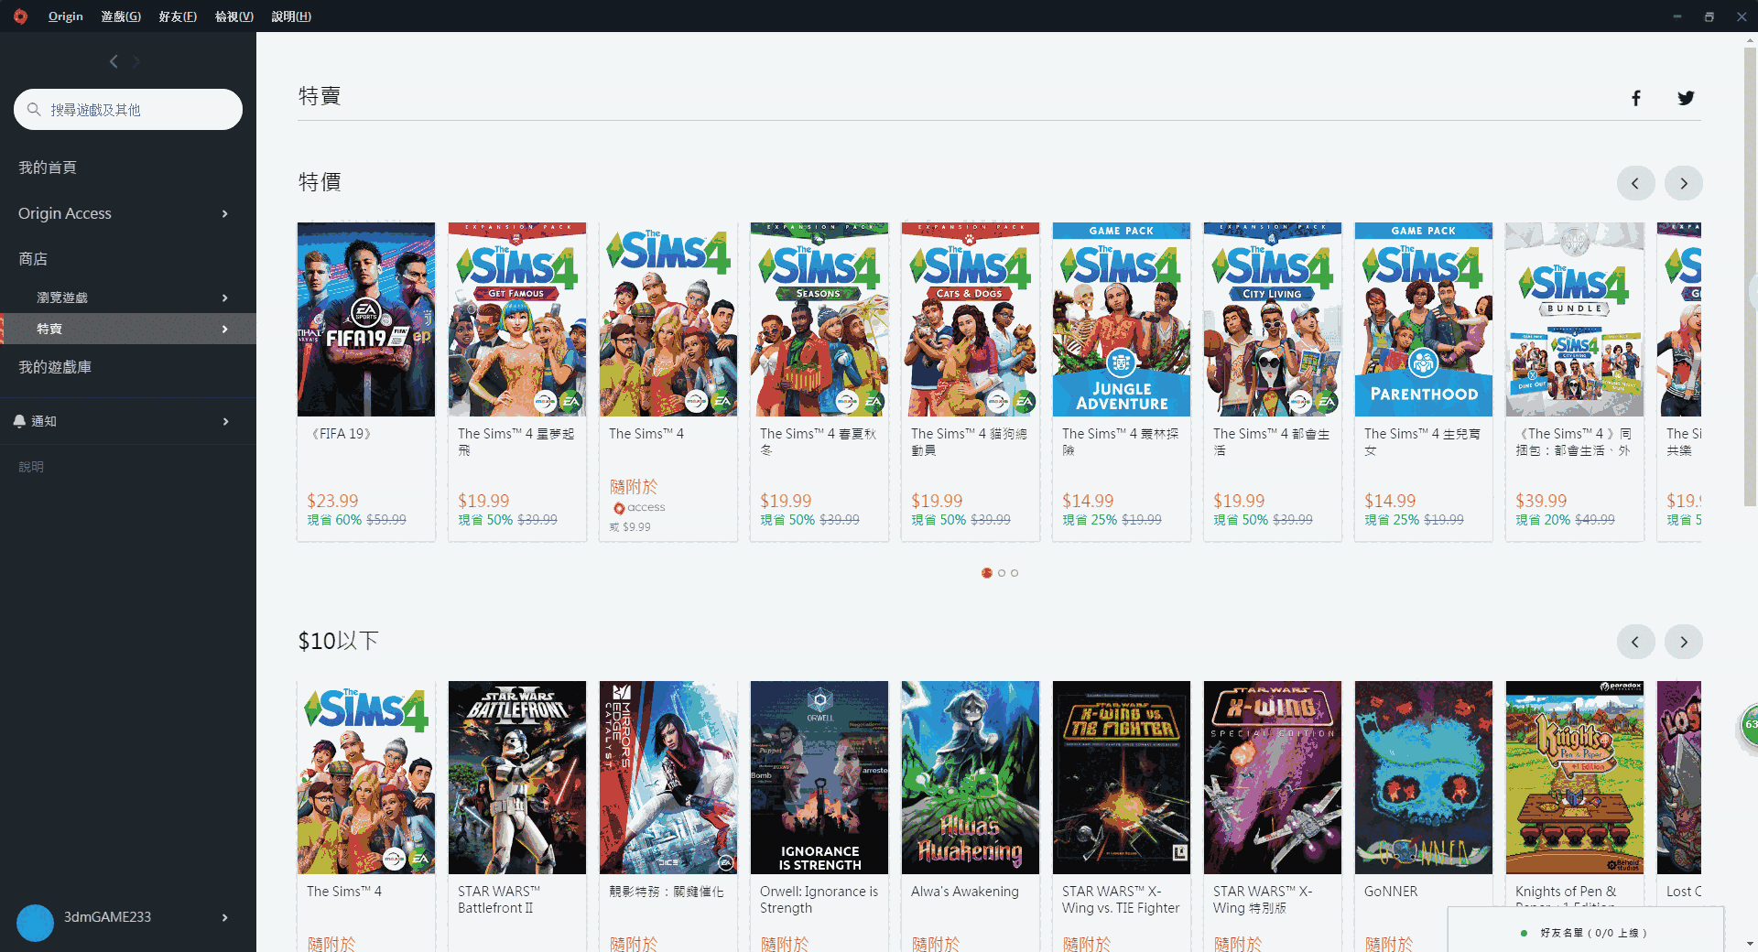Select the second carousel page dot

click(x=1002, y=573)
